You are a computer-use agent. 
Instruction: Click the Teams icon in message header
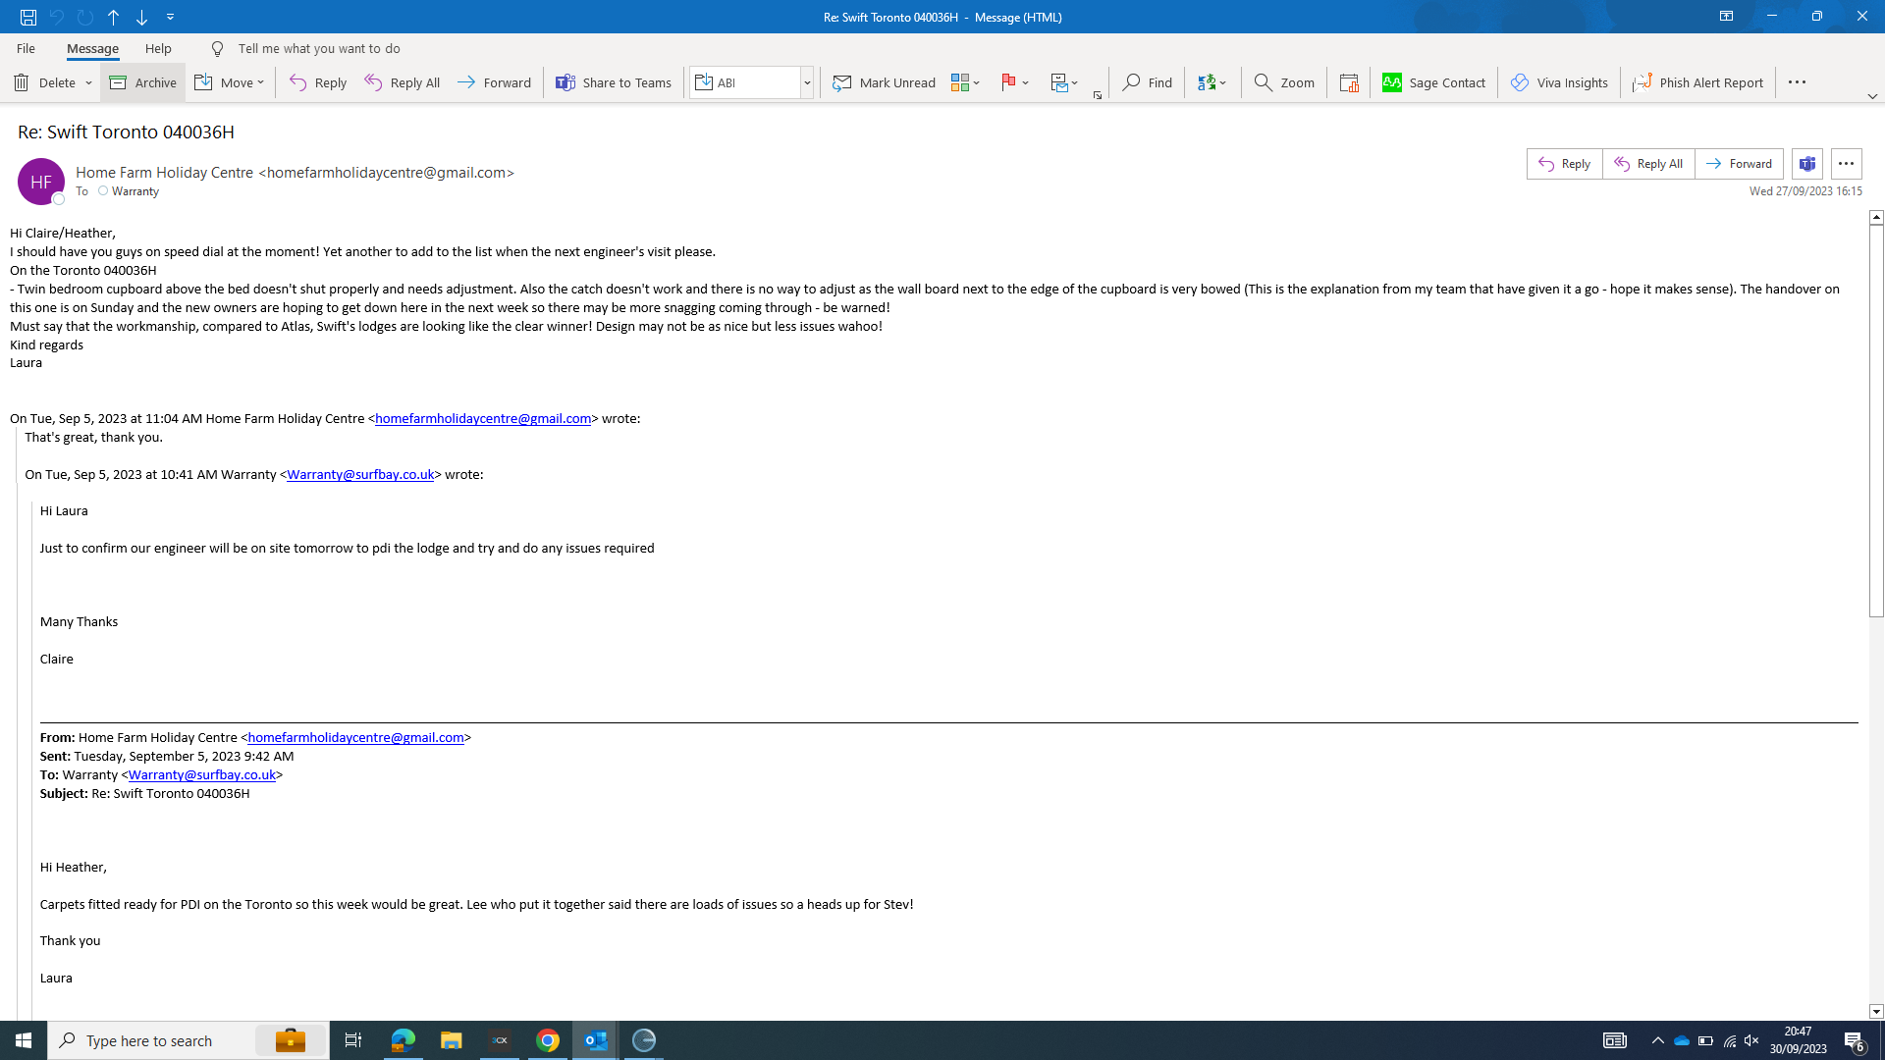pos(1806,164)
